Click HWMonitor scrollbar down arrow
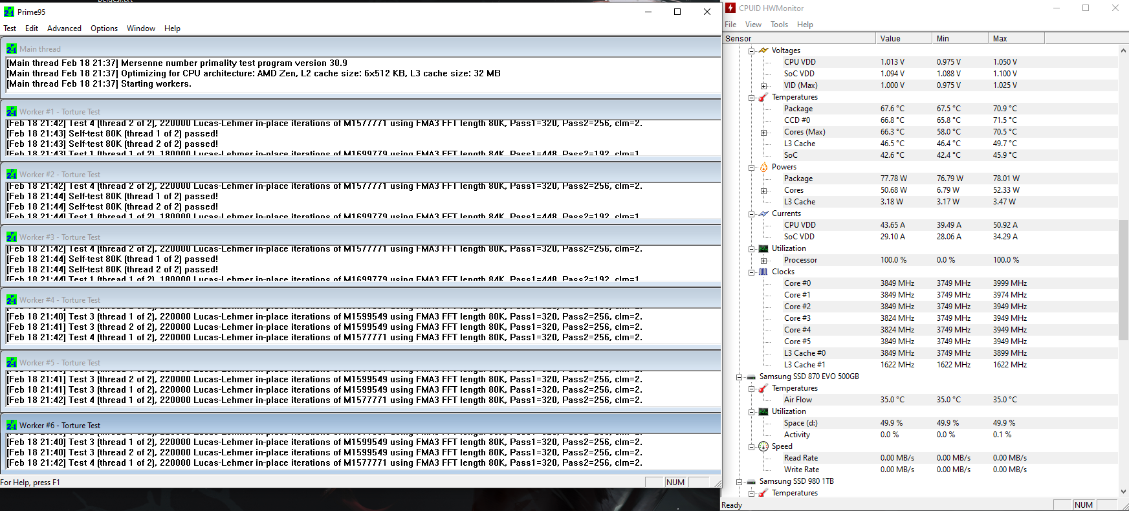1129x511 pixels. click(1123, 492)
